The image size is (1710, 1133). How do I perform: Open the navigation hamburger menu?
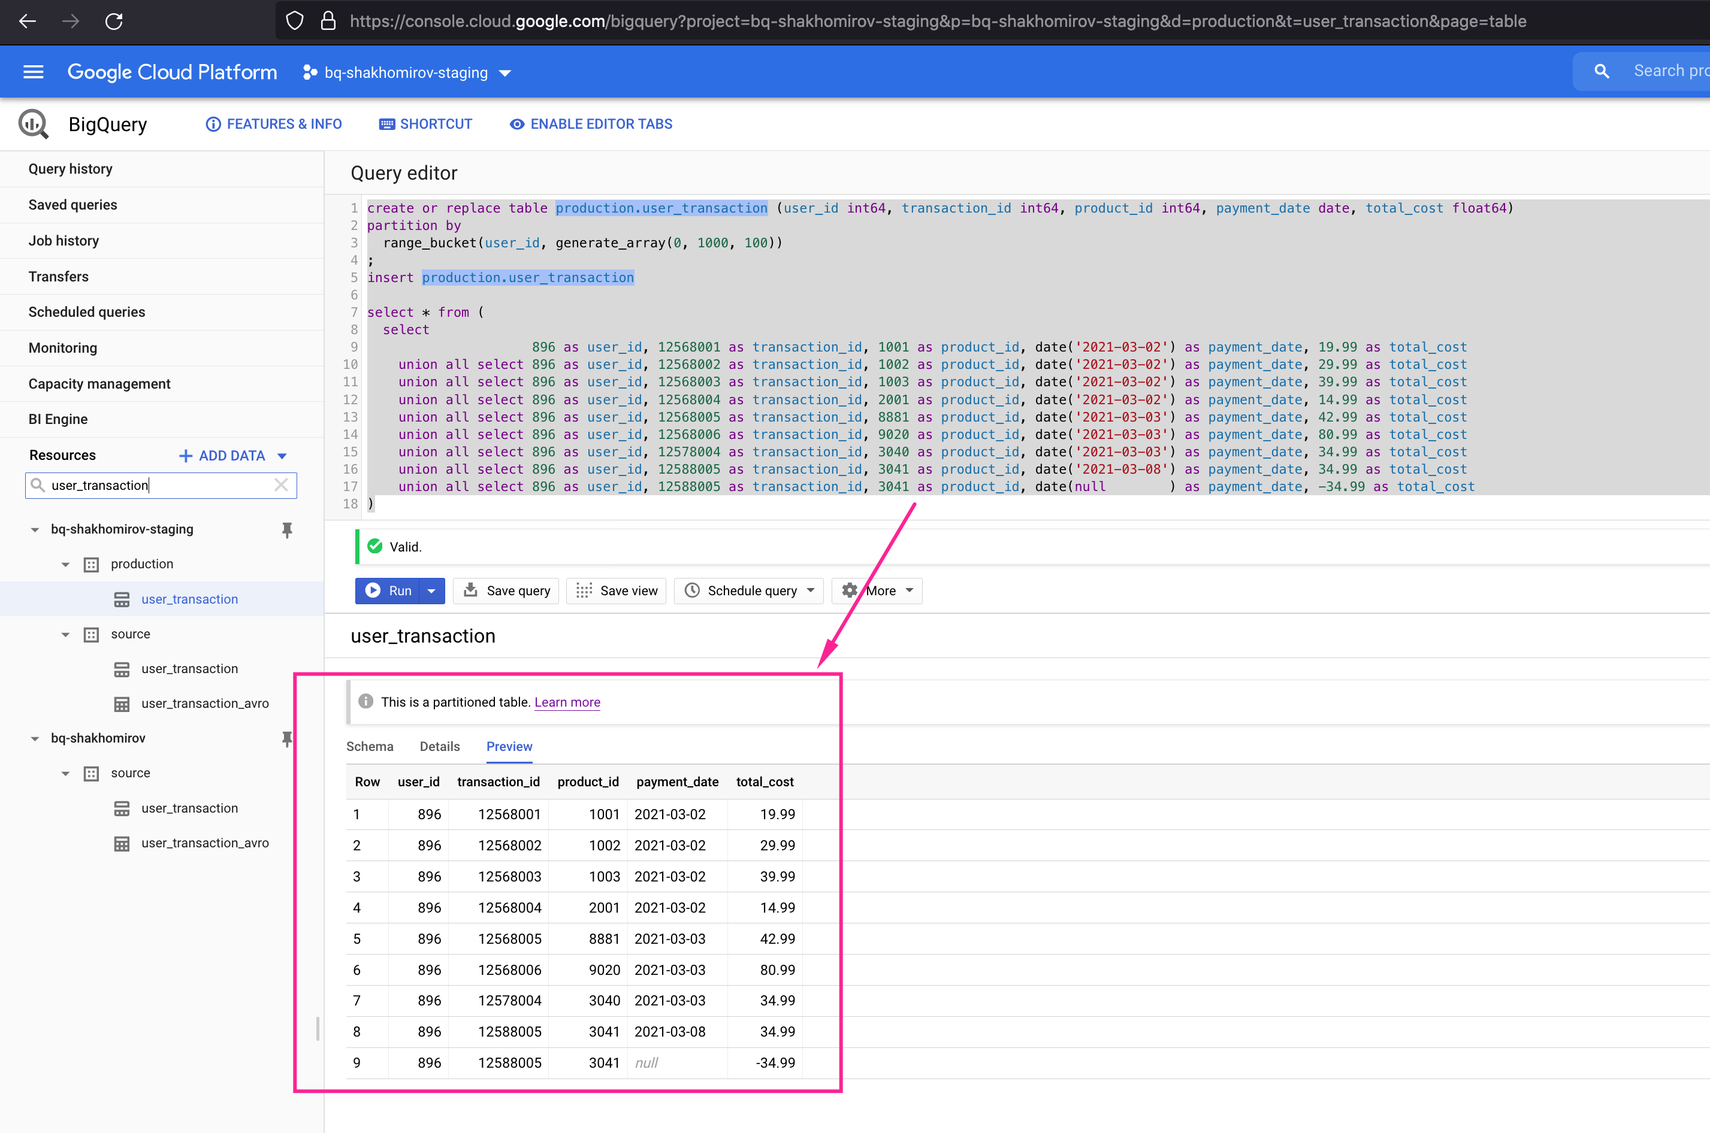click(x=33, y=71)
